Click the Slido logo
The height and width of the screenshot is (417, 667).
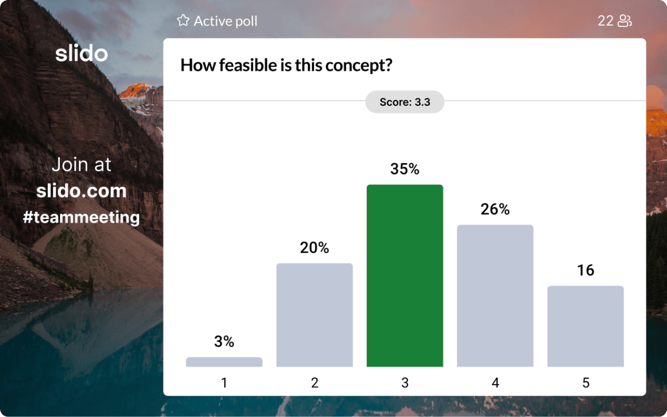[81, 53]
